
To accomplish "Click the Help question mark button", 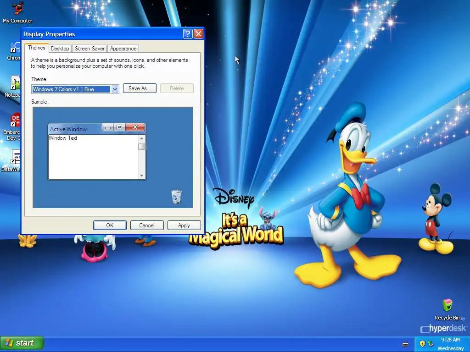I will pos(188,34).
